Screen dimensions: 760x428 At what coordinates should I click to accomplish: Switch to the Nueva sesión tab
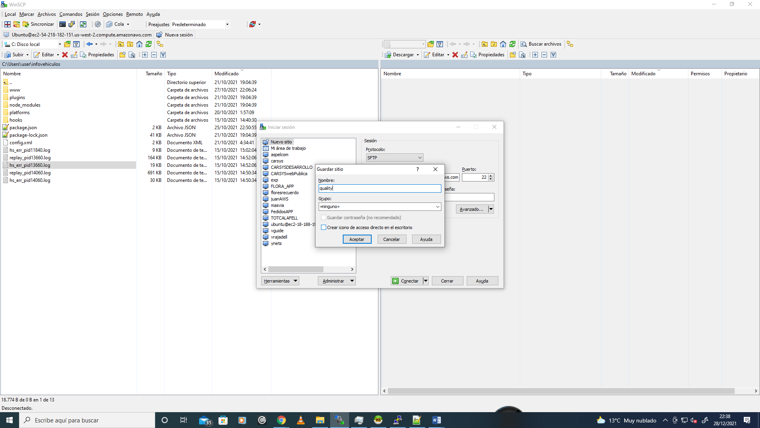[x=175, y=35]
